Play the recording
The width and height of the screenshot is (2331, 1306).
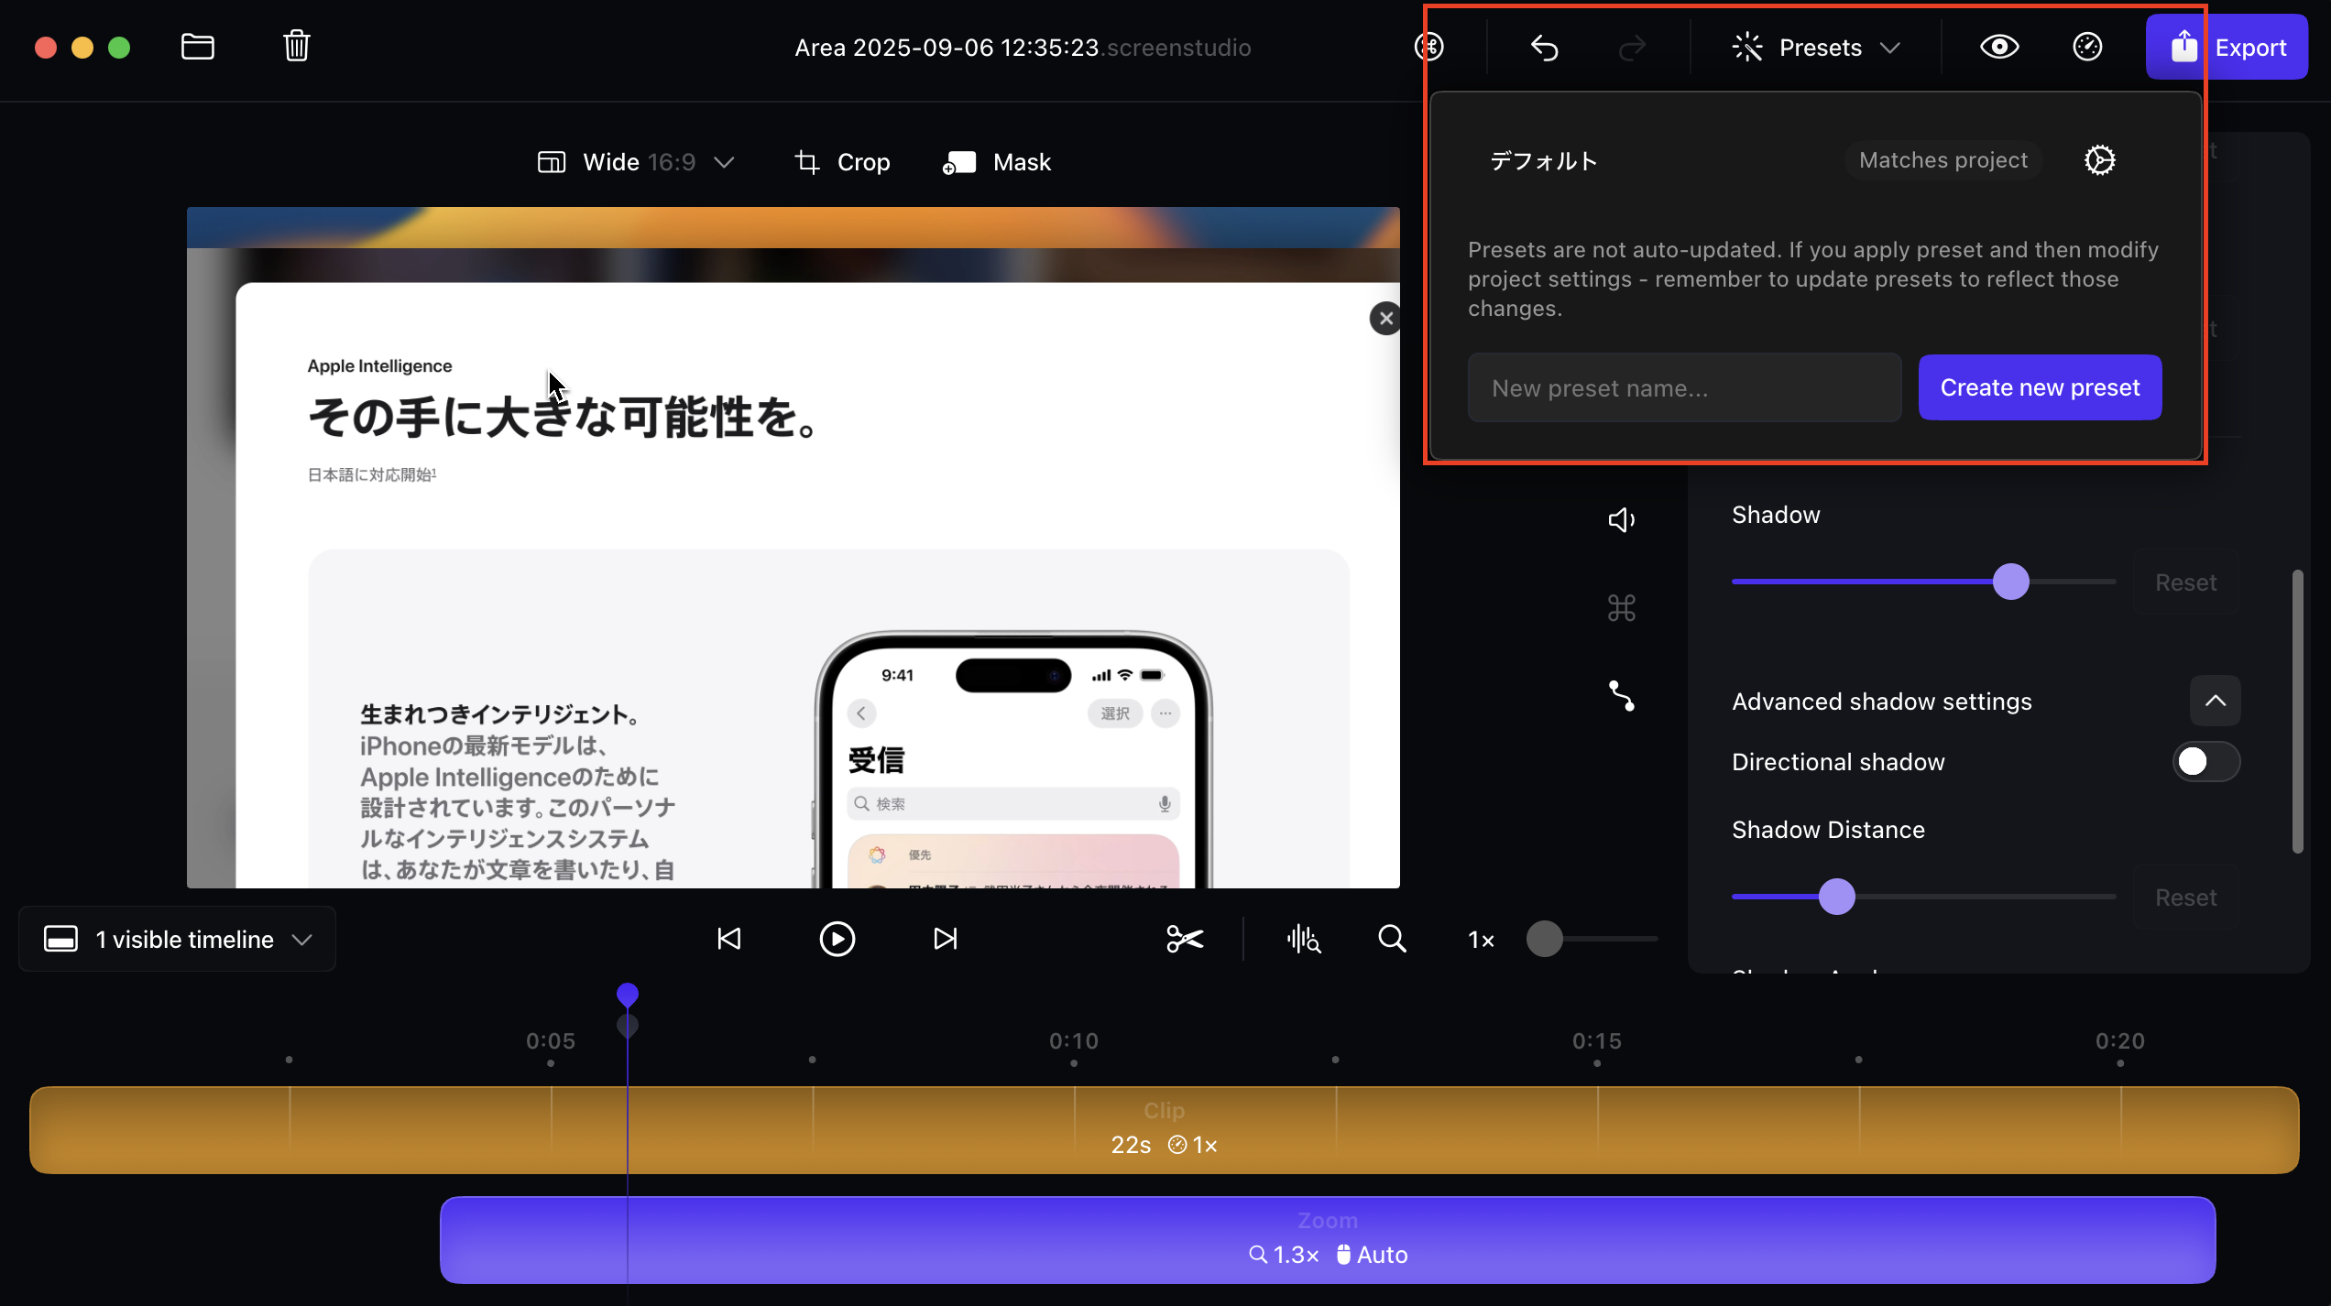(837, 939)
